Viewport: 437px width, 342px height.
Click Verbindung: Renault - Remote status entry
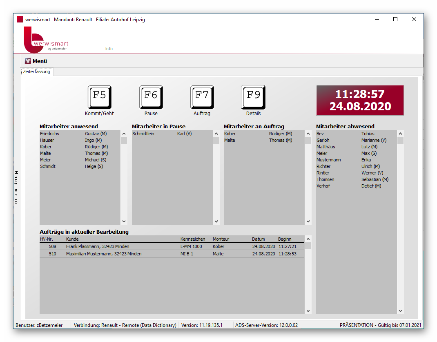click(125, 325)
